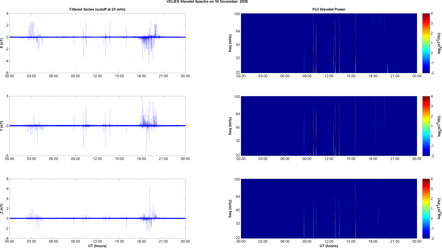Viewport: 442px width, 248px height.
Task: Click the '18:00' time tick under the Y filtered series
Action: 141,159
